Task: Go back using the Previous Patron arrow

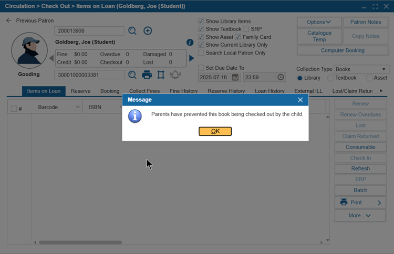Action: [9, 20]
